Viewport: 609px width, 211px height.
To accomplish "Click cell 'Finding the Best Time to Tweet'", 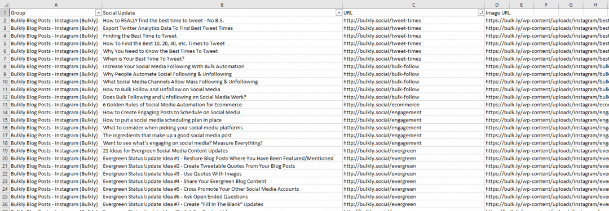I will 222,35.
